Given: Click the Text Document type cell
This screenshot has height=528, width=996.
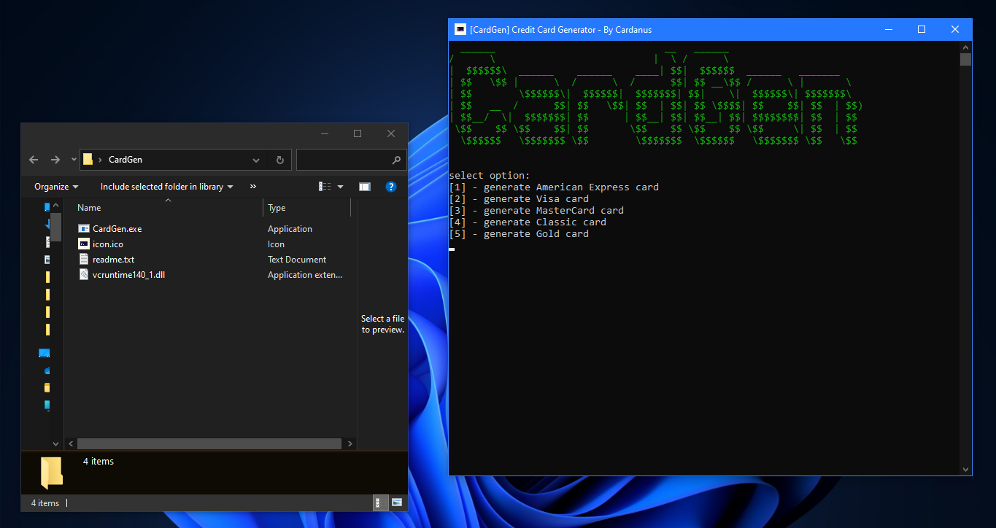Looking at the screenshot, I should pyautogui.click(x=297, y=260).
